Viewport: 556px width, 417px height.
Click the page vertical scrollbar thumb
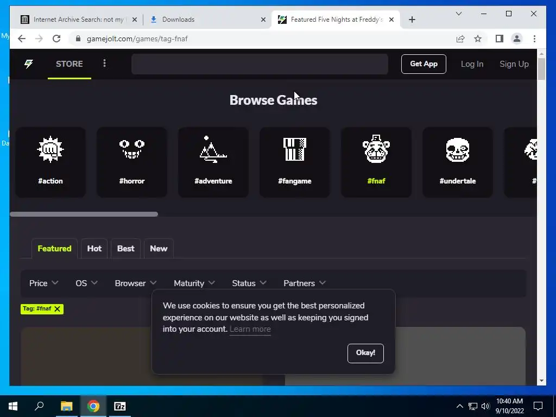pos(541,68)
